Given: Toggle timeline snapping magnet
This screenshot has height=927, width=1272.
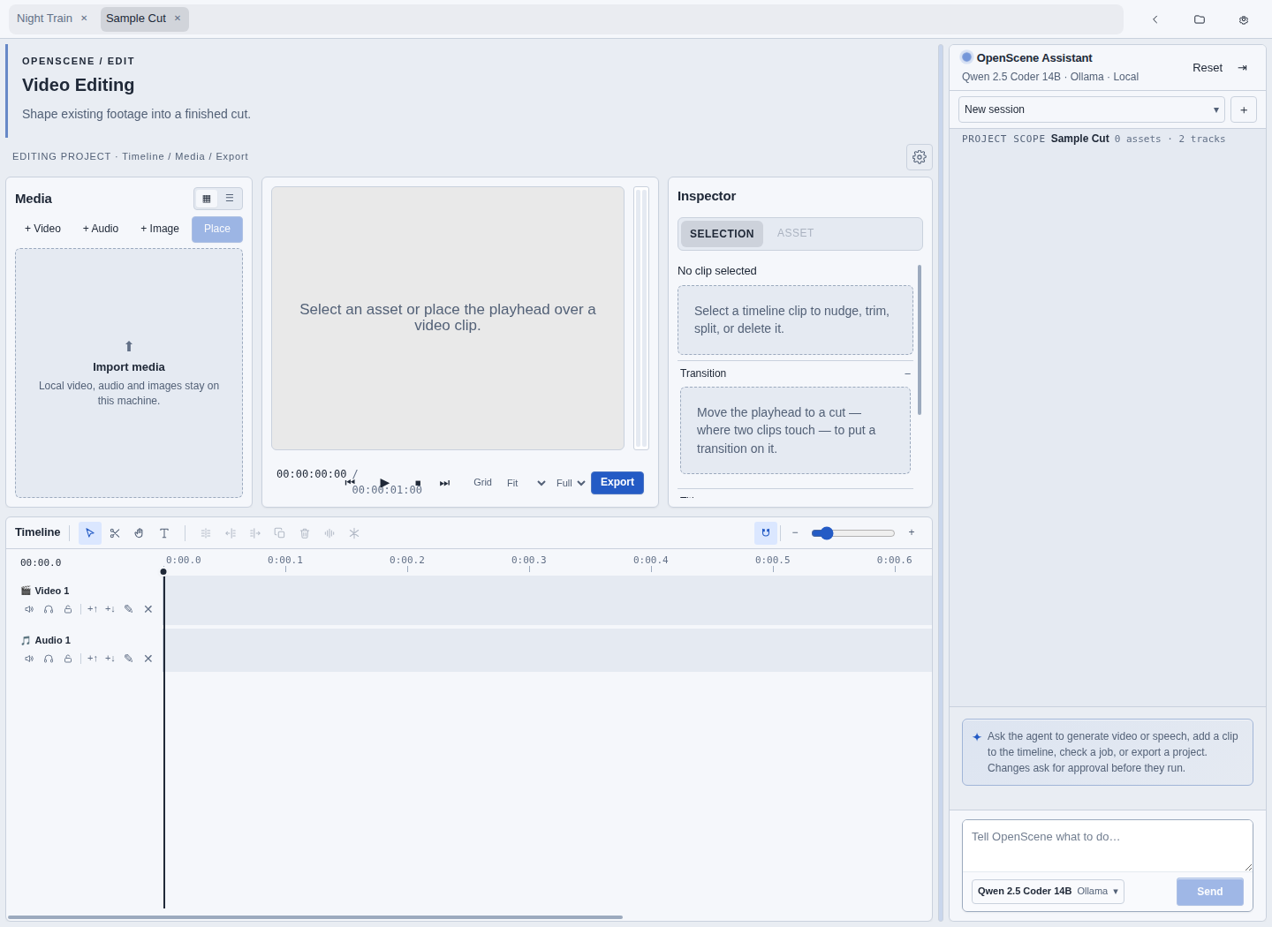Looking at the screenshot, I should (x=766, y=533).
